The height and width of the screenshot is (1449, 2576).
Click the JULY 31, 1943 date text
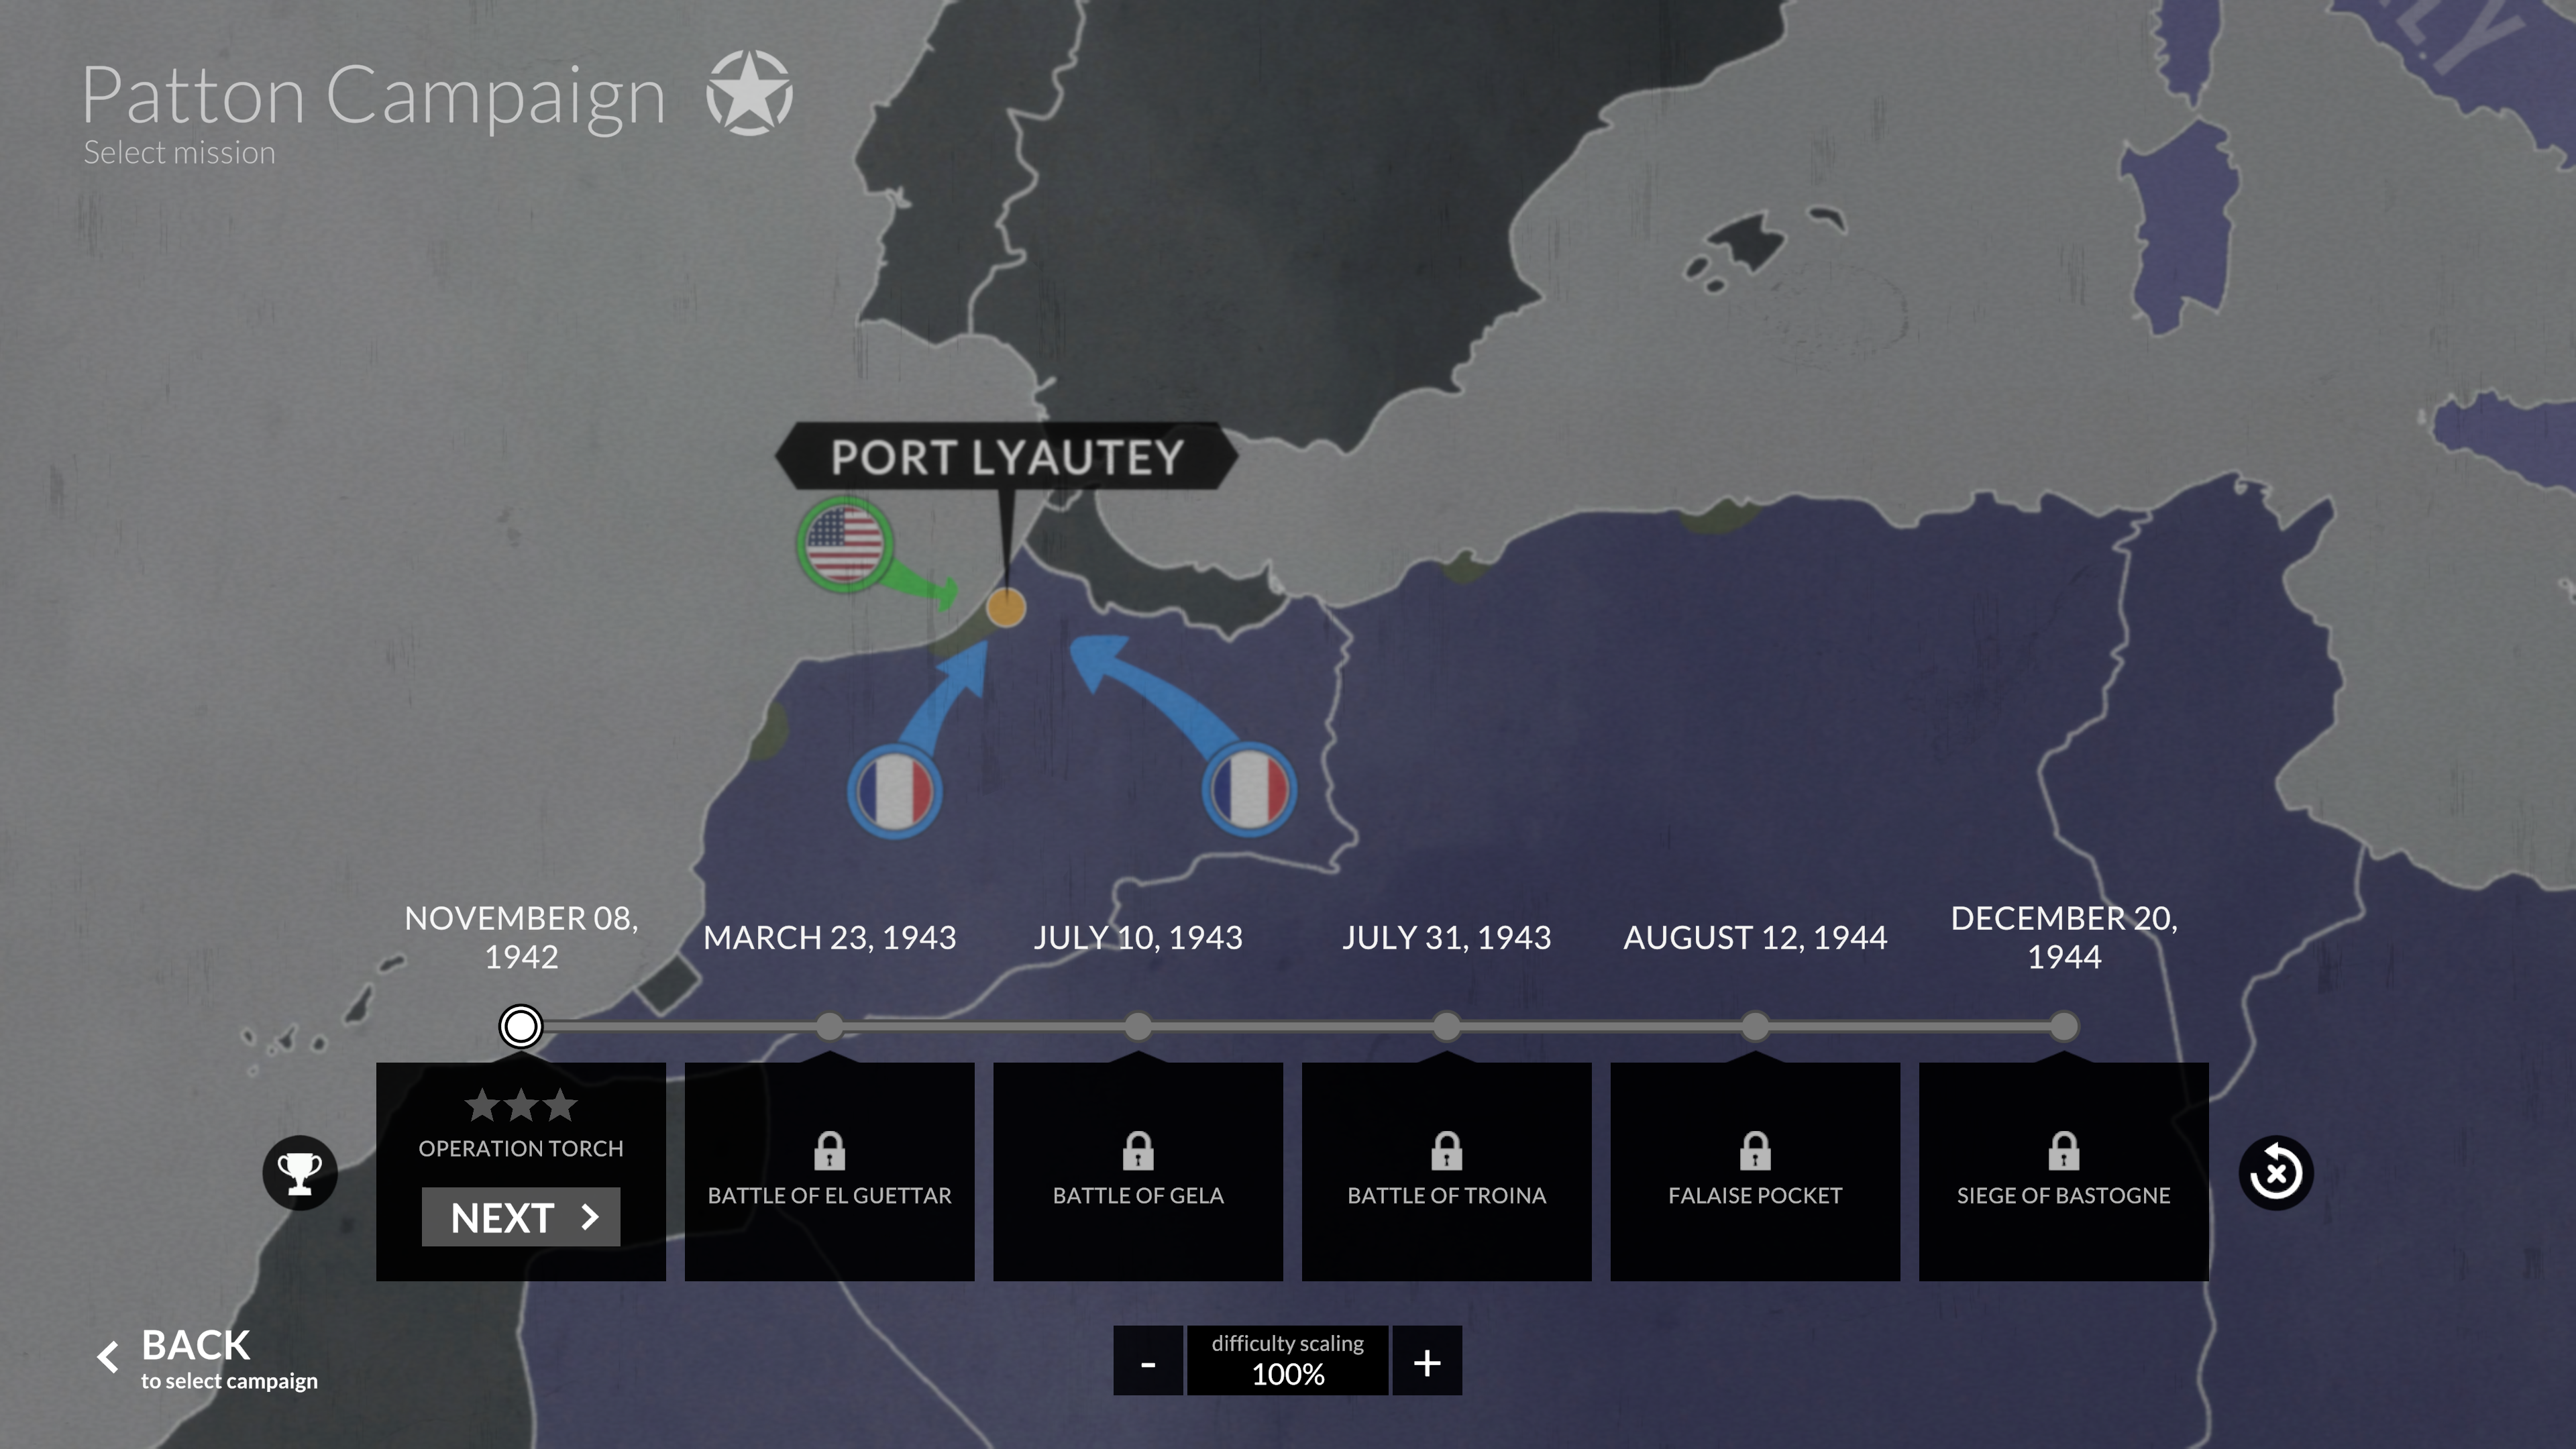coord(1447,937)
